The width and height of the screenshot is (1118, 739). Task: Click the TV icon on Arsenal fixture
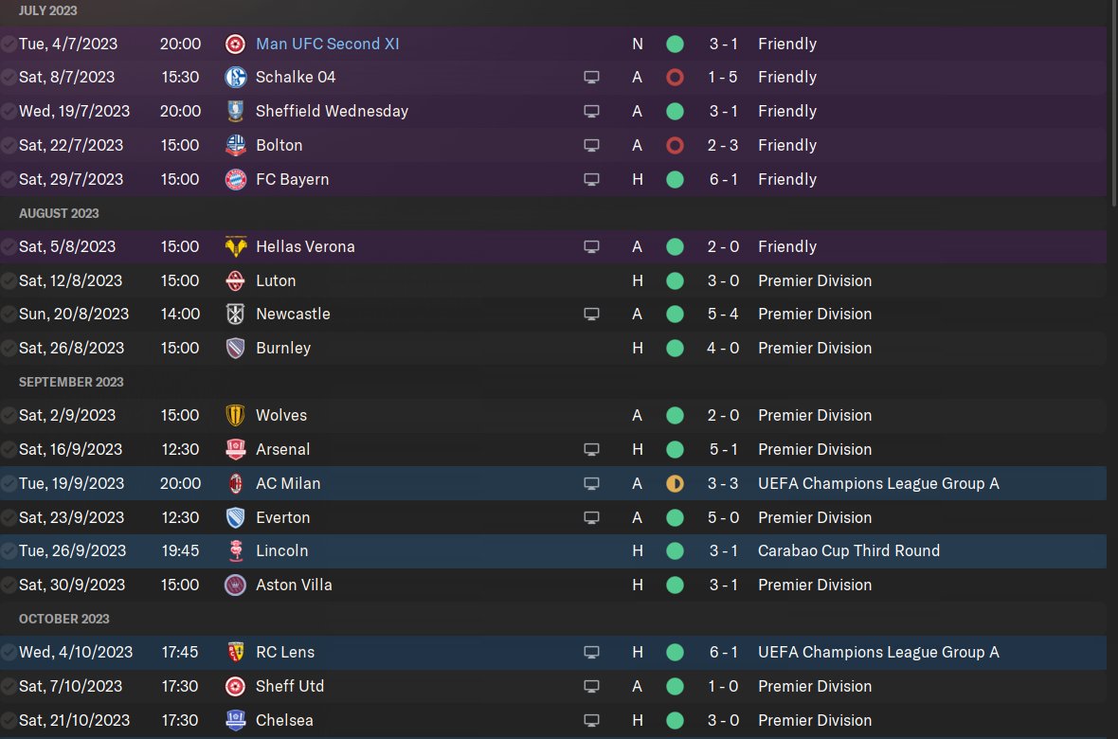coord(591,449)
